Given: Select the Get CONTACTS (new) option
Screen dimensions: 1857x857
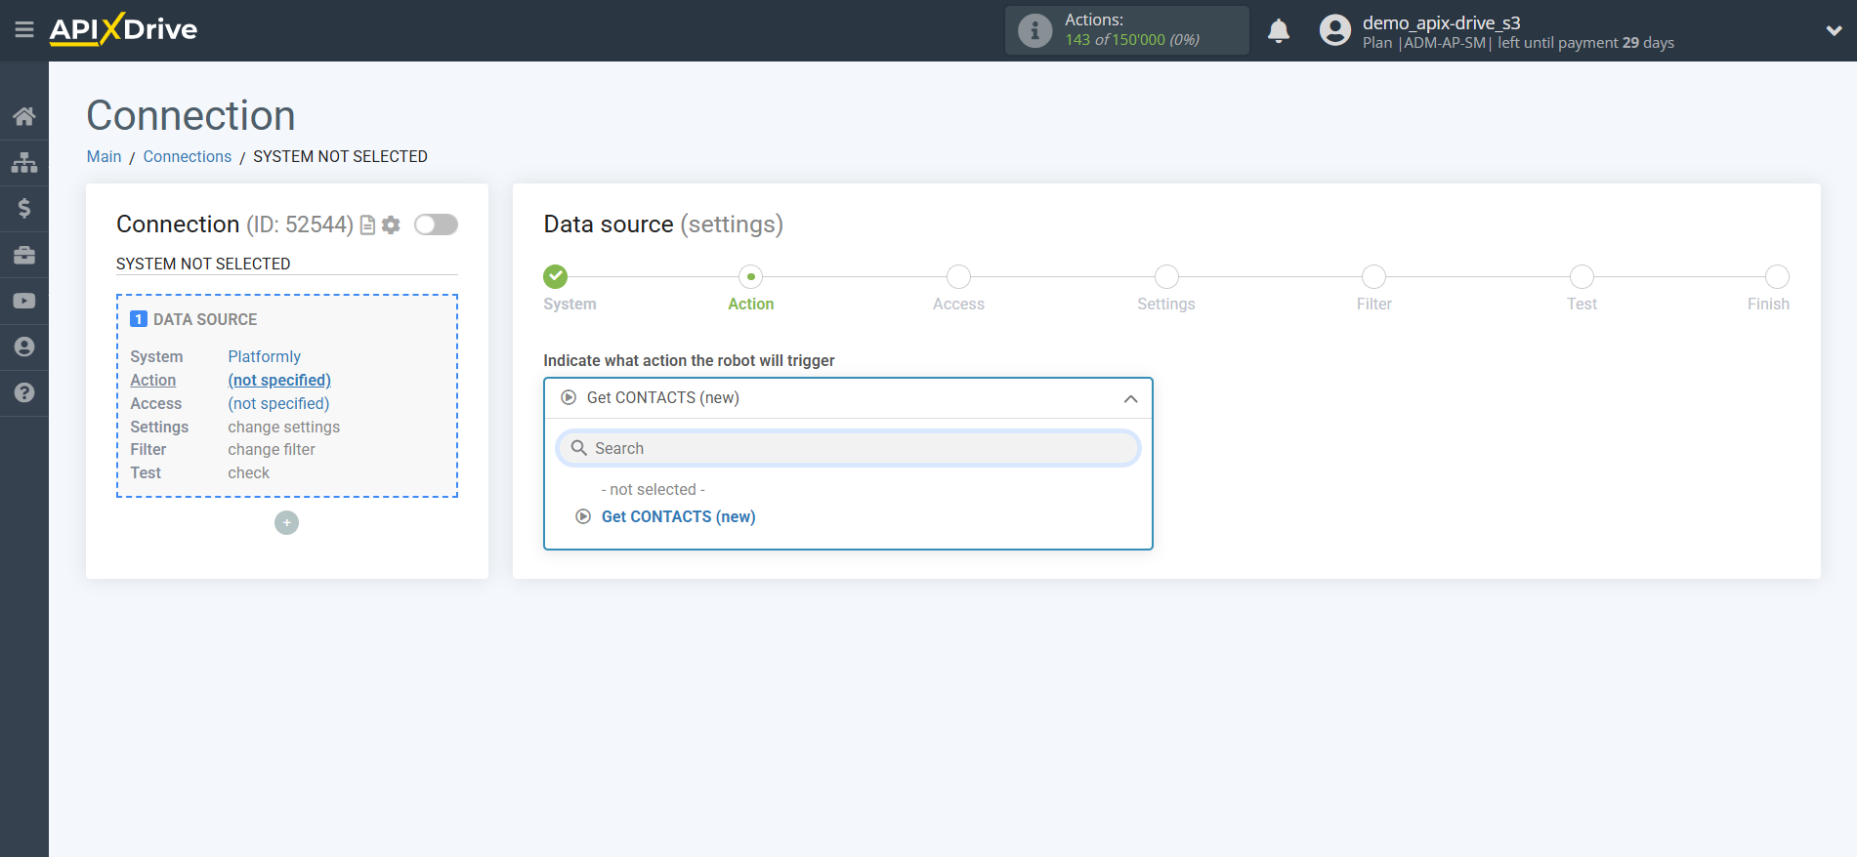Looking at the screenshot, I should [x=678, y=517].
